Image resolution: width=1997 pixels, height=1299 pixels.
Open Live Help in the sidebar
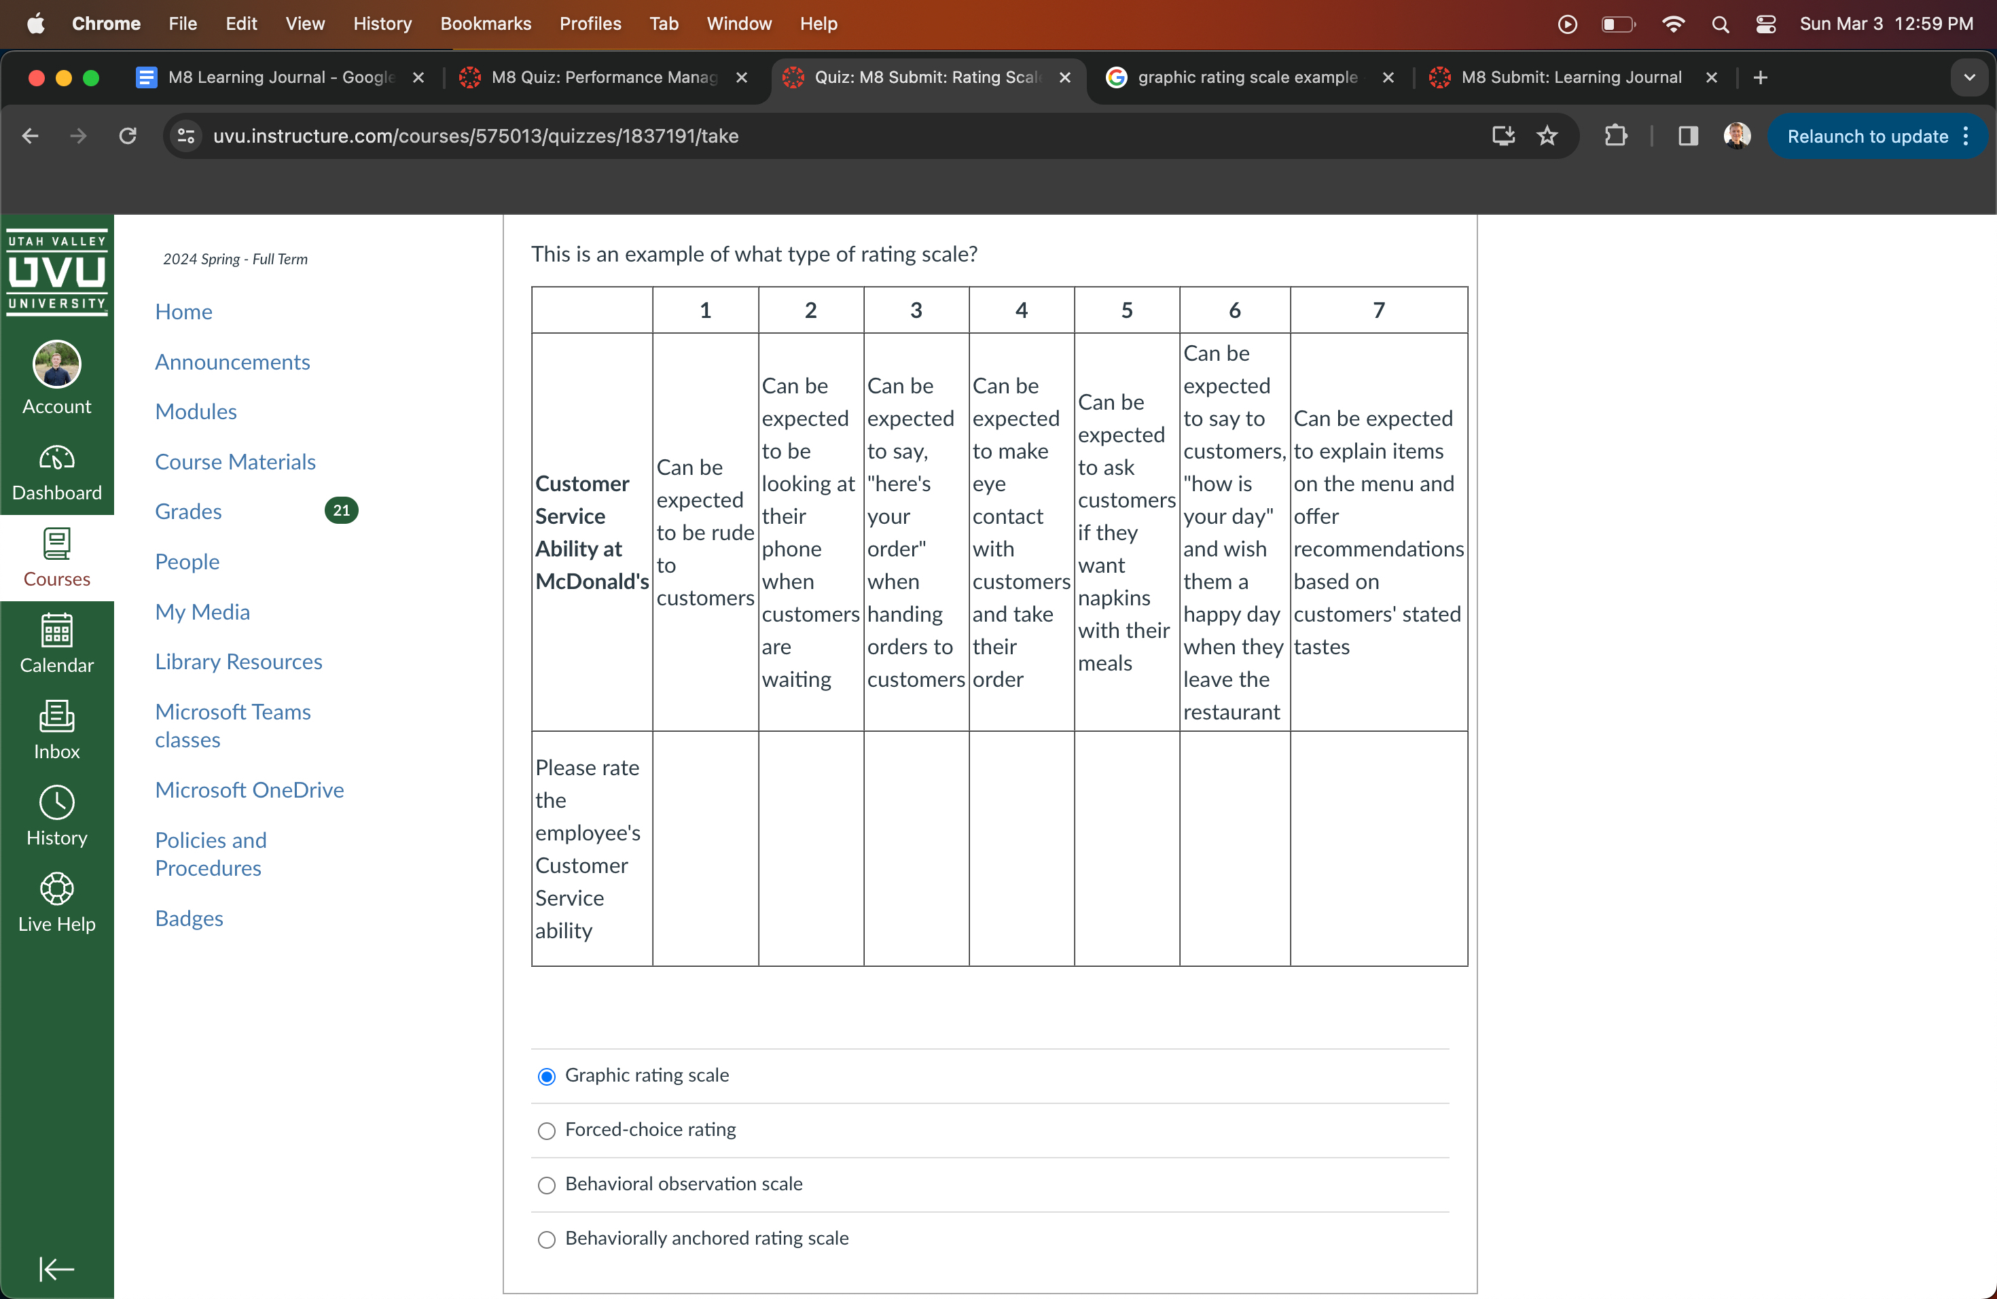coord(56,903)
